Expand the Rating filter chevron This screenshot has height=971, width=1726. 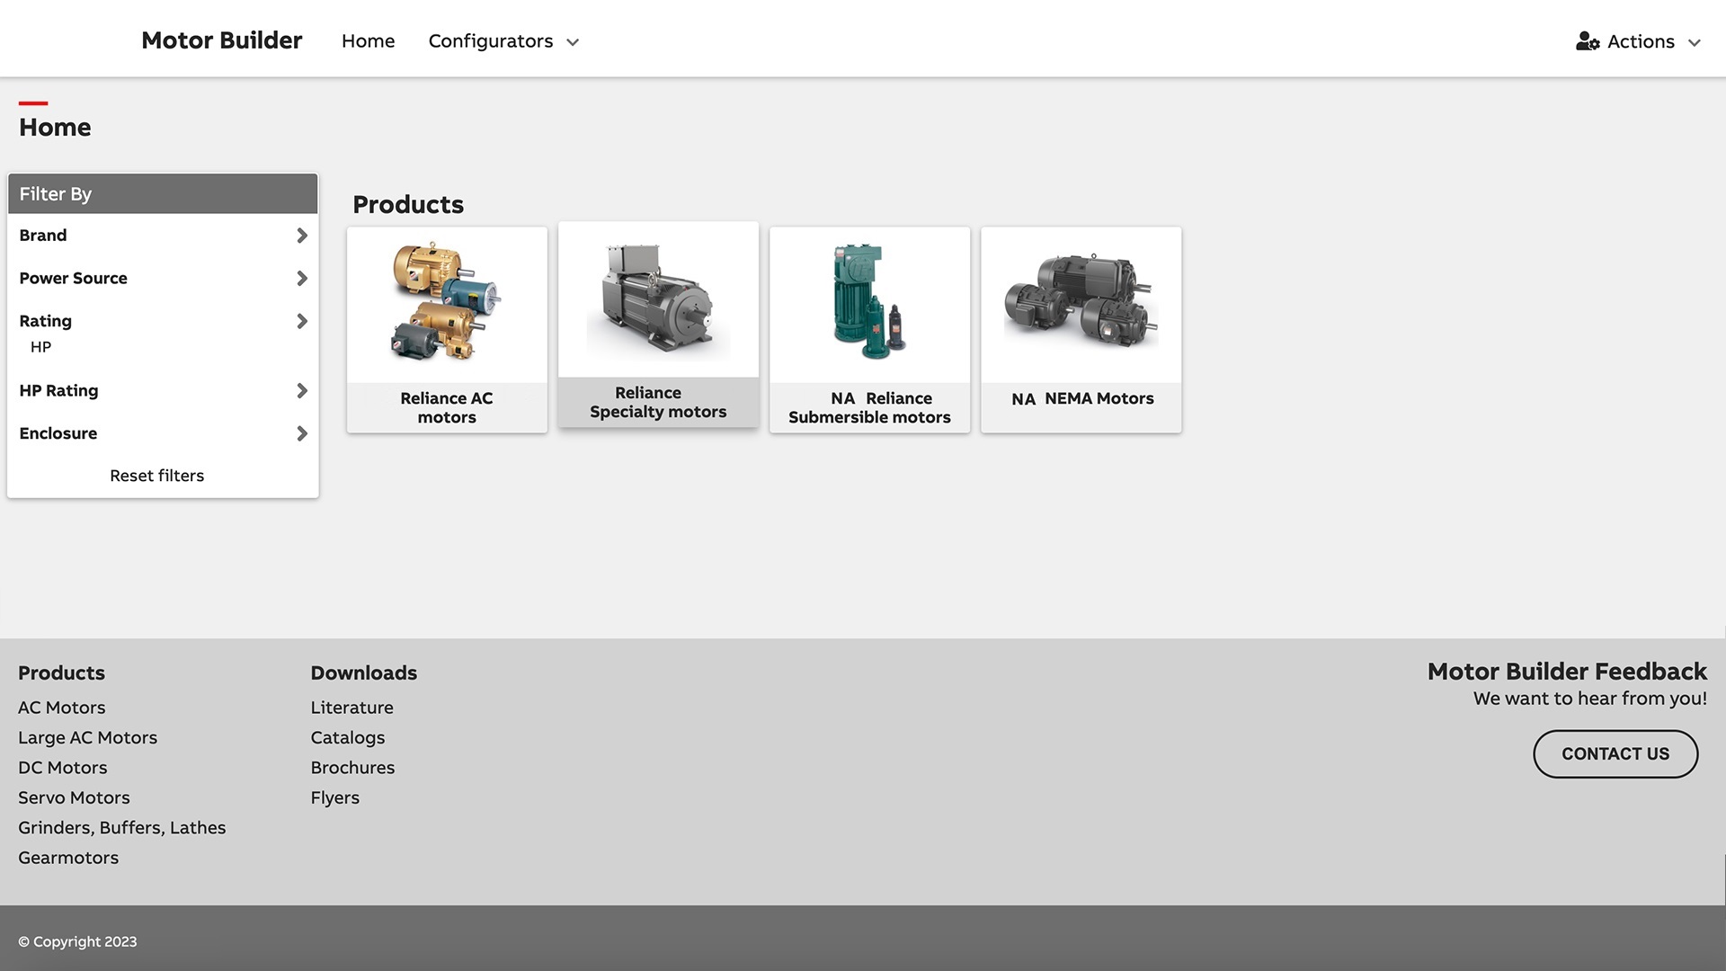tap(302, 321)
